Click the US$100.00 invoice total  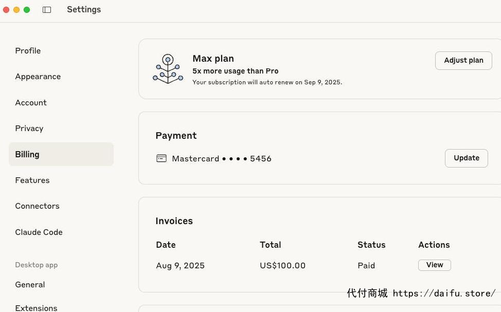[282, 265]
